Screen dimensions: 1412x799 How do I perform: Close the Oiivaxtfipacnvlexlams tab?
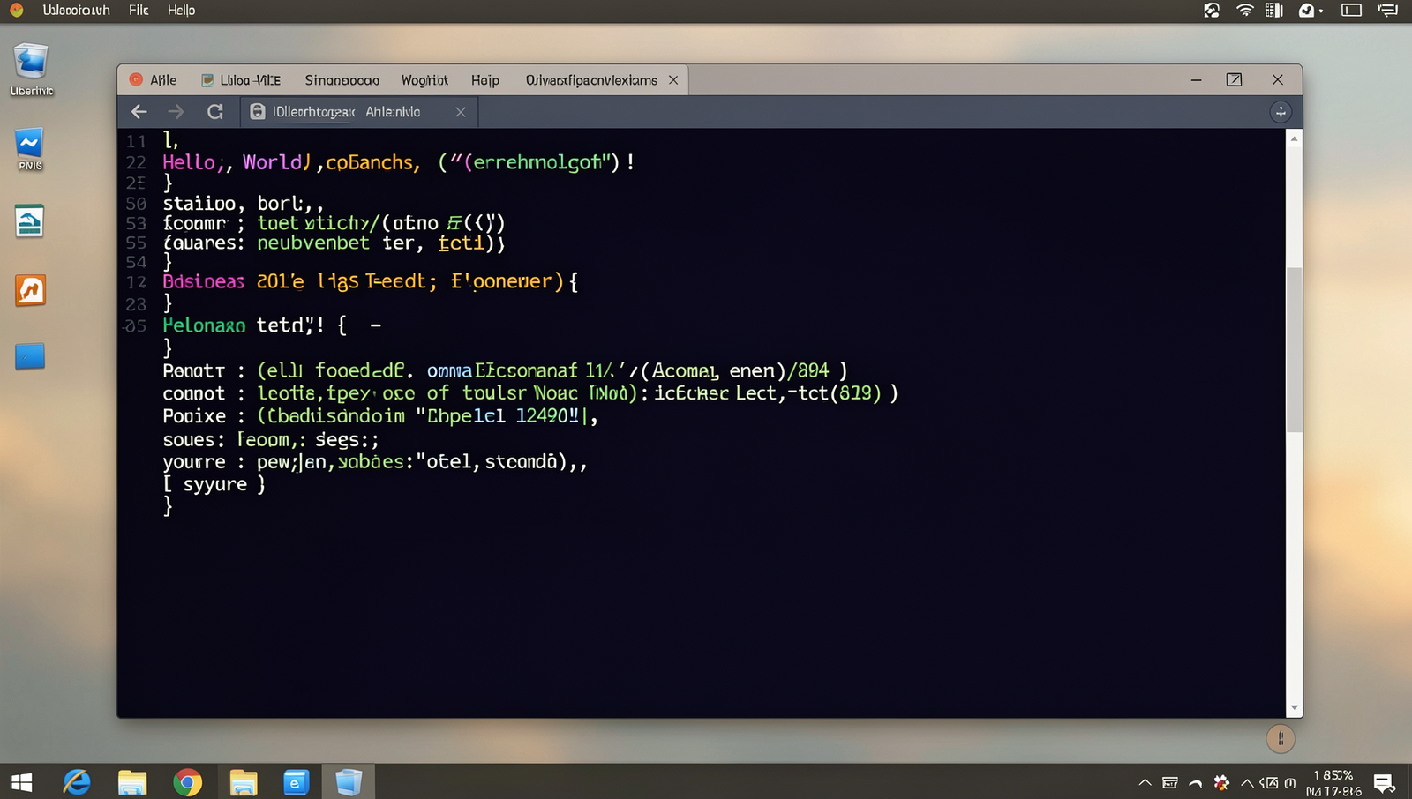[x=673, y=80]
